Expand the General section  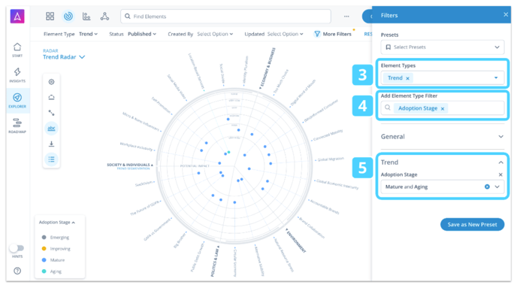tap(442, 137)
